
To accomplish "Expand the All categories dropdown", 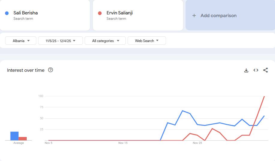I will click(x=105, y=41).
